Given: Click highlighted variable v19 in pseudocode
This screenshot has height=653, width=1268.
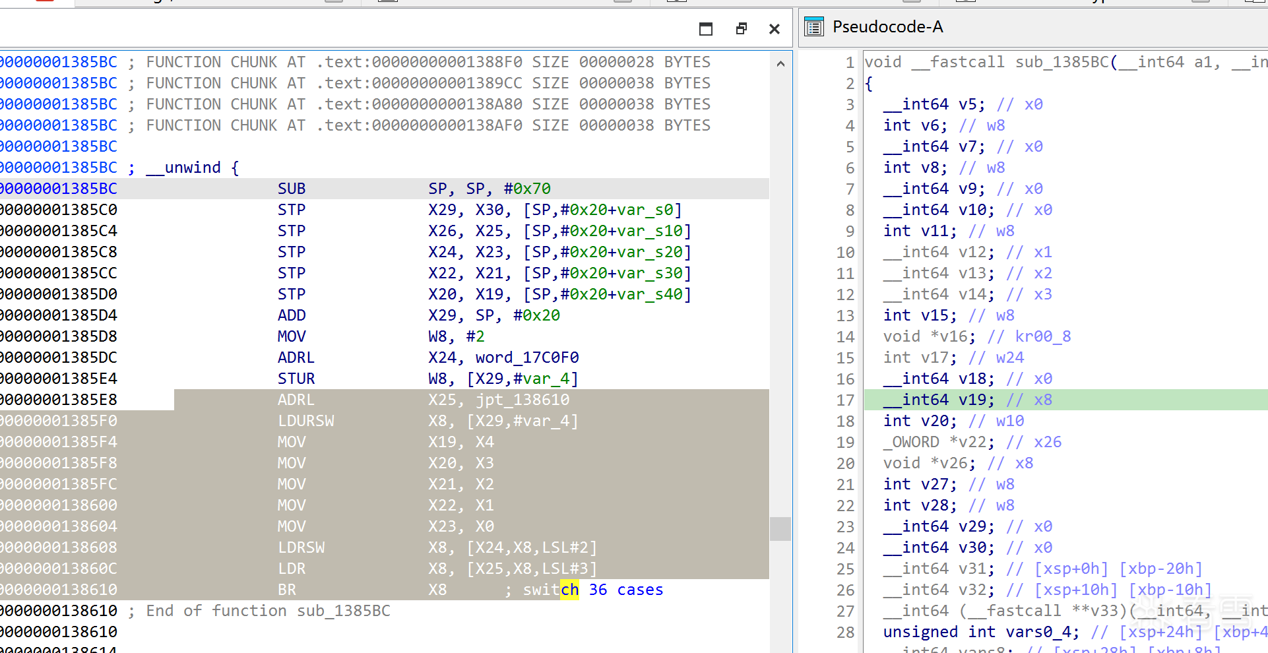Looking at the screenshot, I should (976, 400).
